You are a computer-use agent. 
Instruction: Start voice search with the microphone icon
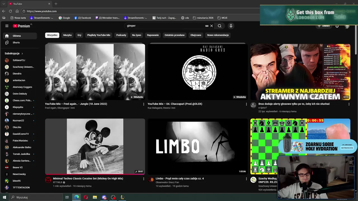[x=231, y=26]
